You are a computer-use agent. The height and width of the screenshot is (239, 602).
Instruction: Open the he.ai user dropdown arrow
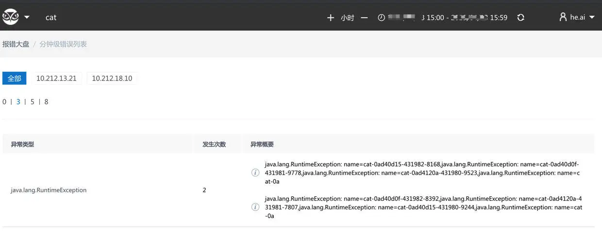click(x=591, y=17)
